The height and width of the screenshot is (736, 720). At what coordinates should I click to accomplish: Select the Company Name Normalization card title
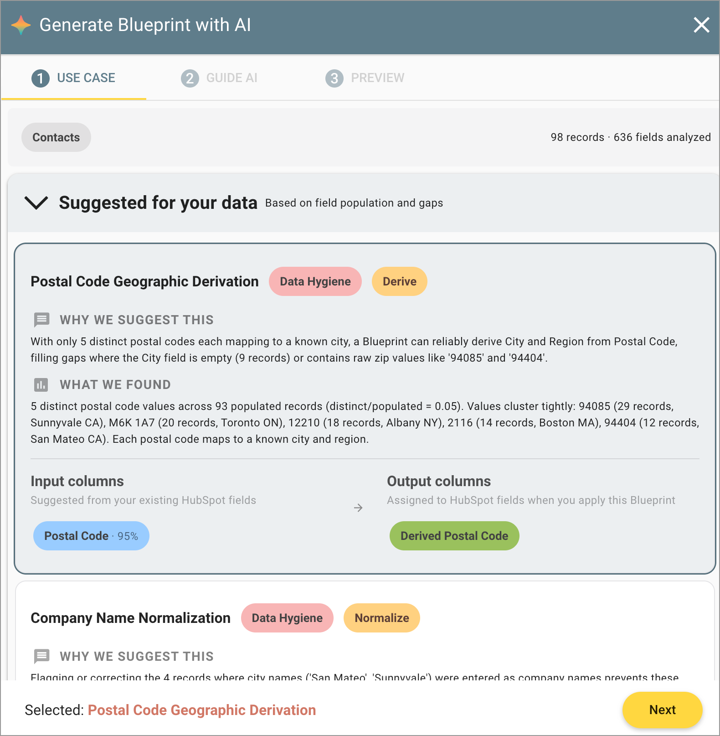130,618
